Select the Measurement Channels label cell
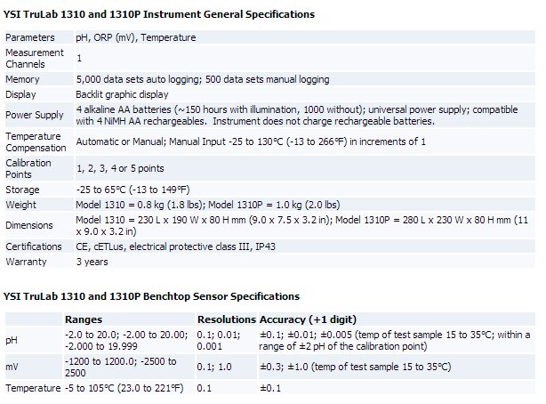Viewport: 546px width, 404px height. coord(35,59)
